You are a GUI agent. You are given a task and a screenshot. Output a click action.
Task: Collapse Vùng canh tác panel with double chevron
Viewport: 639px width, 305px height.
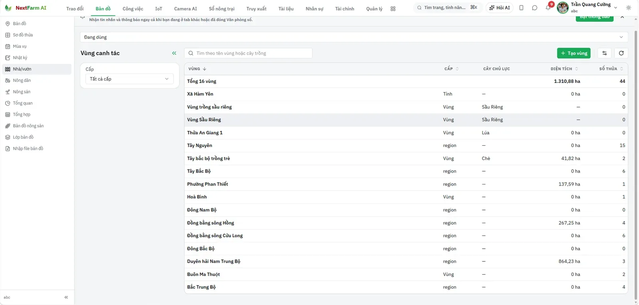tap(174, 53)
